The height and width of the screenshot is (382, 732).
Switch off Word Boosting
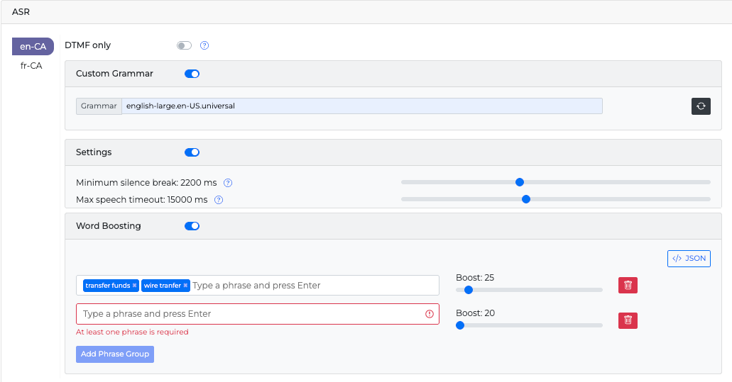click(192, 226)
